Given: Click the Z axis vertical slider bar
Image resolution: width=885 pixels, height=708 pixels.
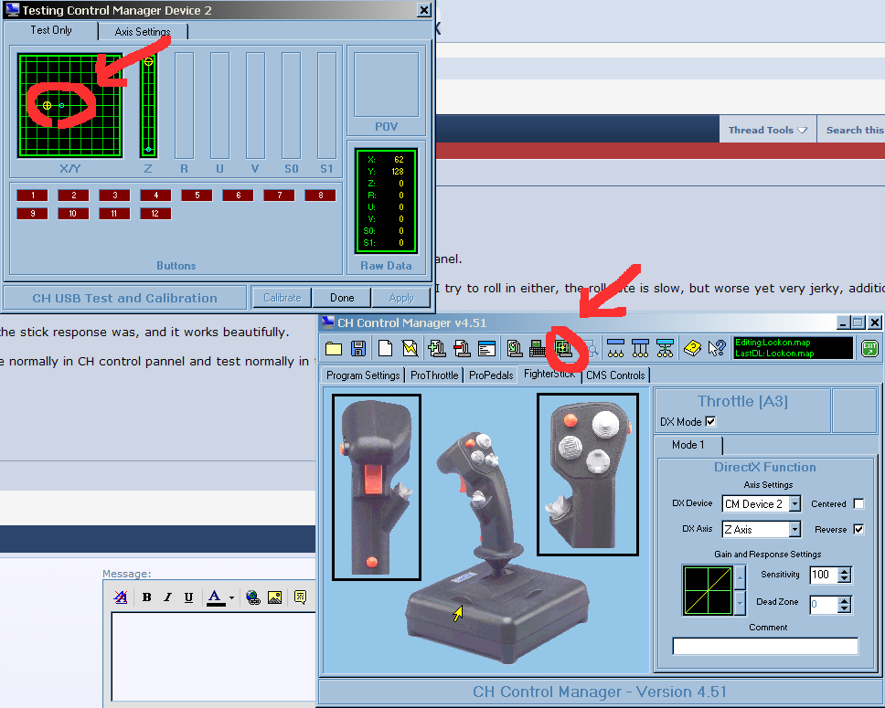Looking at the screenshot, I should pyautogui.click(x=148, y=105).
